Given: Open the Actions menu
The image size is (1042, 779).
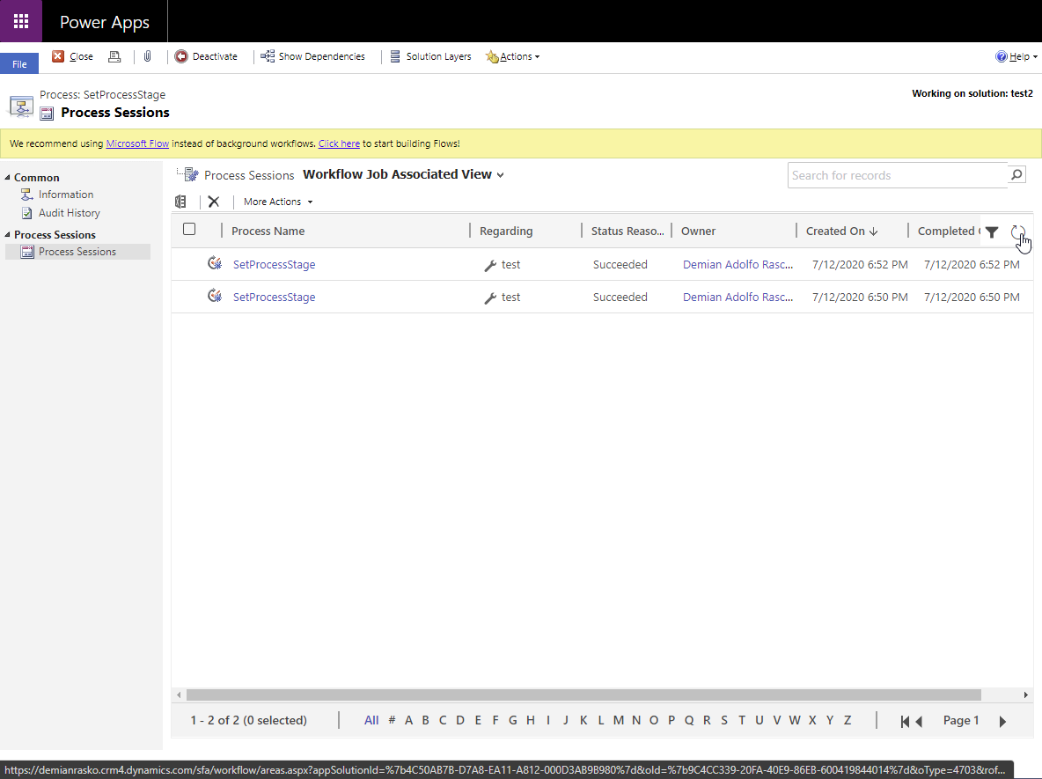Looking at the screenshot, I should 513,55.
